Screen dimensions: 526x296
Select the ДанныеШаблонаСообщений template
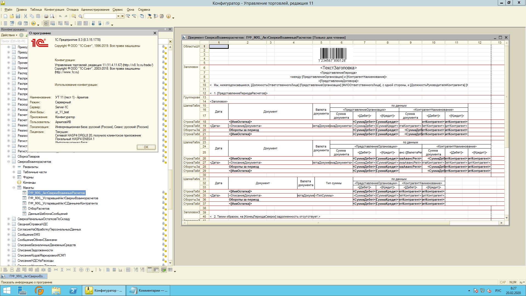pos(48,214)
